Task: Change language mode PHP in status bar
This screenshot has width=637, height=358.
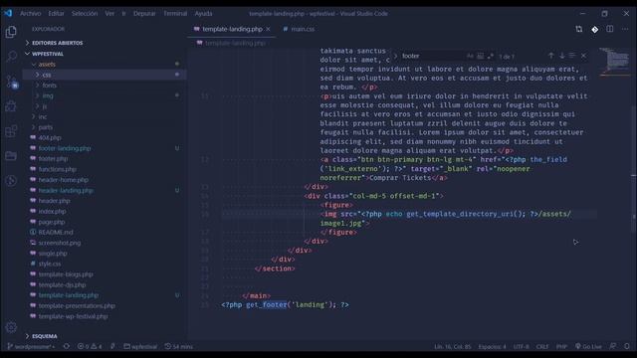Action: coord(561,347)
